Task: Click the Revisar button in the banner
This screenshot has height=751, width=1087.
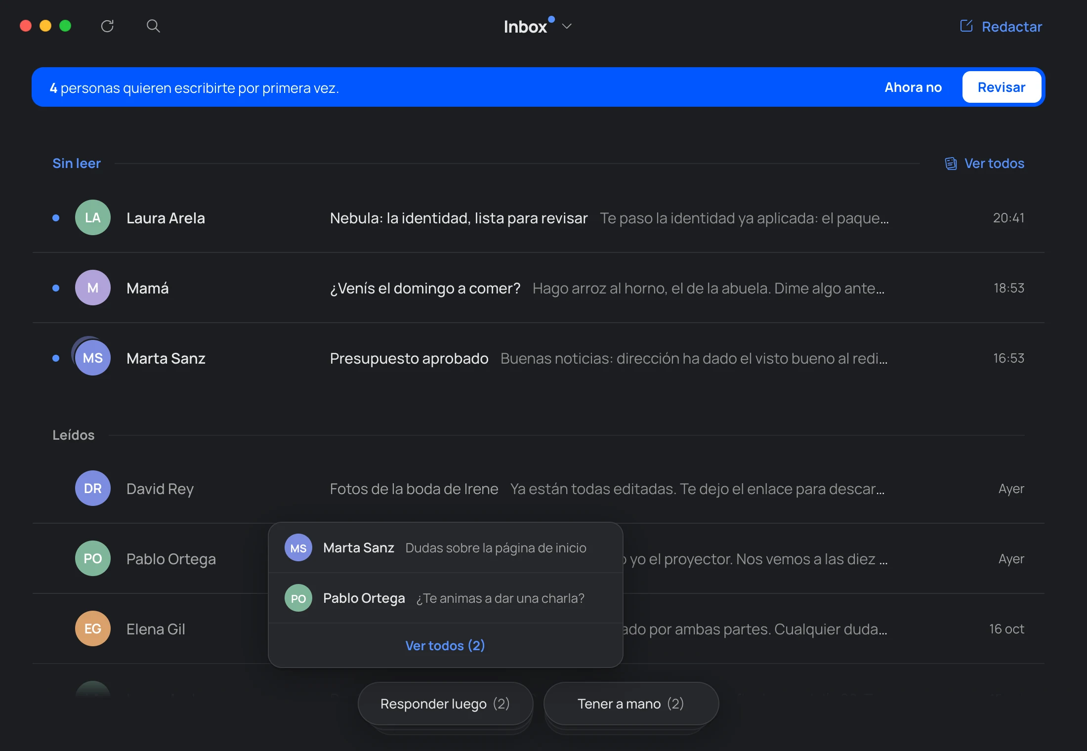Action: 1002,87
